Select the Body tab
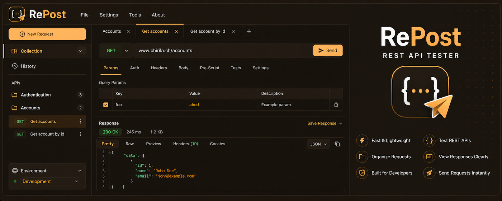Screen dimensions: 502x201 183,68
